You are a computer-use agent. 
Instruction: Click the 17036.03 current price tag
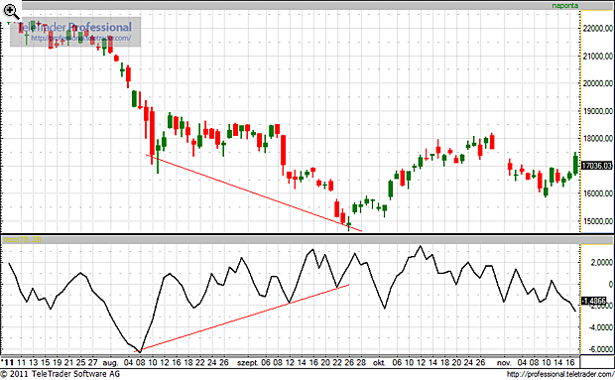tap(596, 166)
